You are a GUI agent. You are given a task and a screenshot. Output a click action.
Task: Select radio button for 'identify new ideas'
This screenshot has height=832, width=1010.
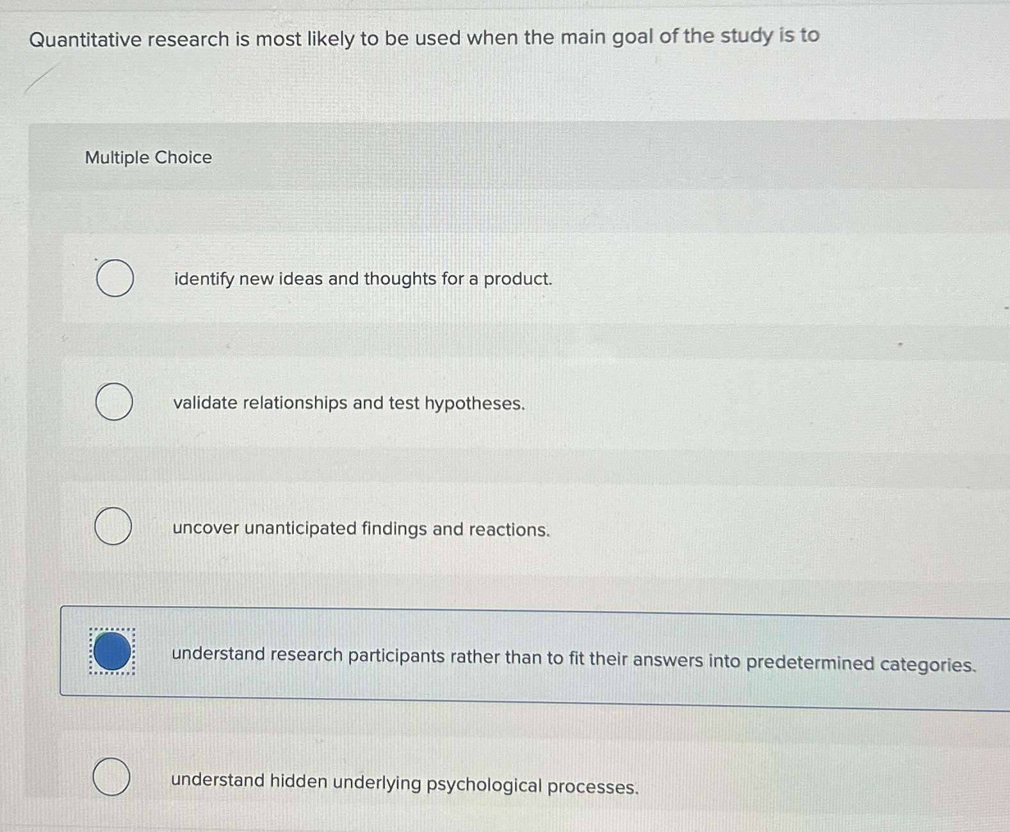point(115,278)
